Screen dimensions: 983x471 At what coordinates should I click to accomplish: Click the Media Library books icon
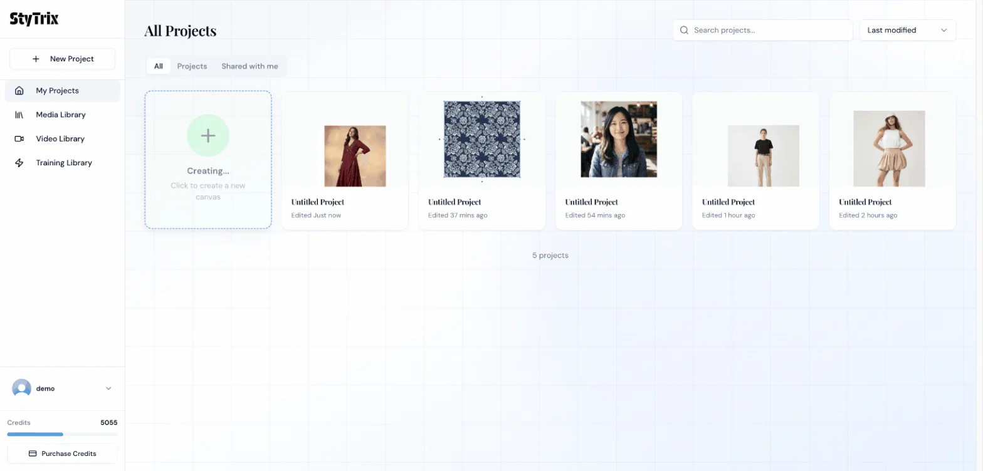tap(19, 115)
